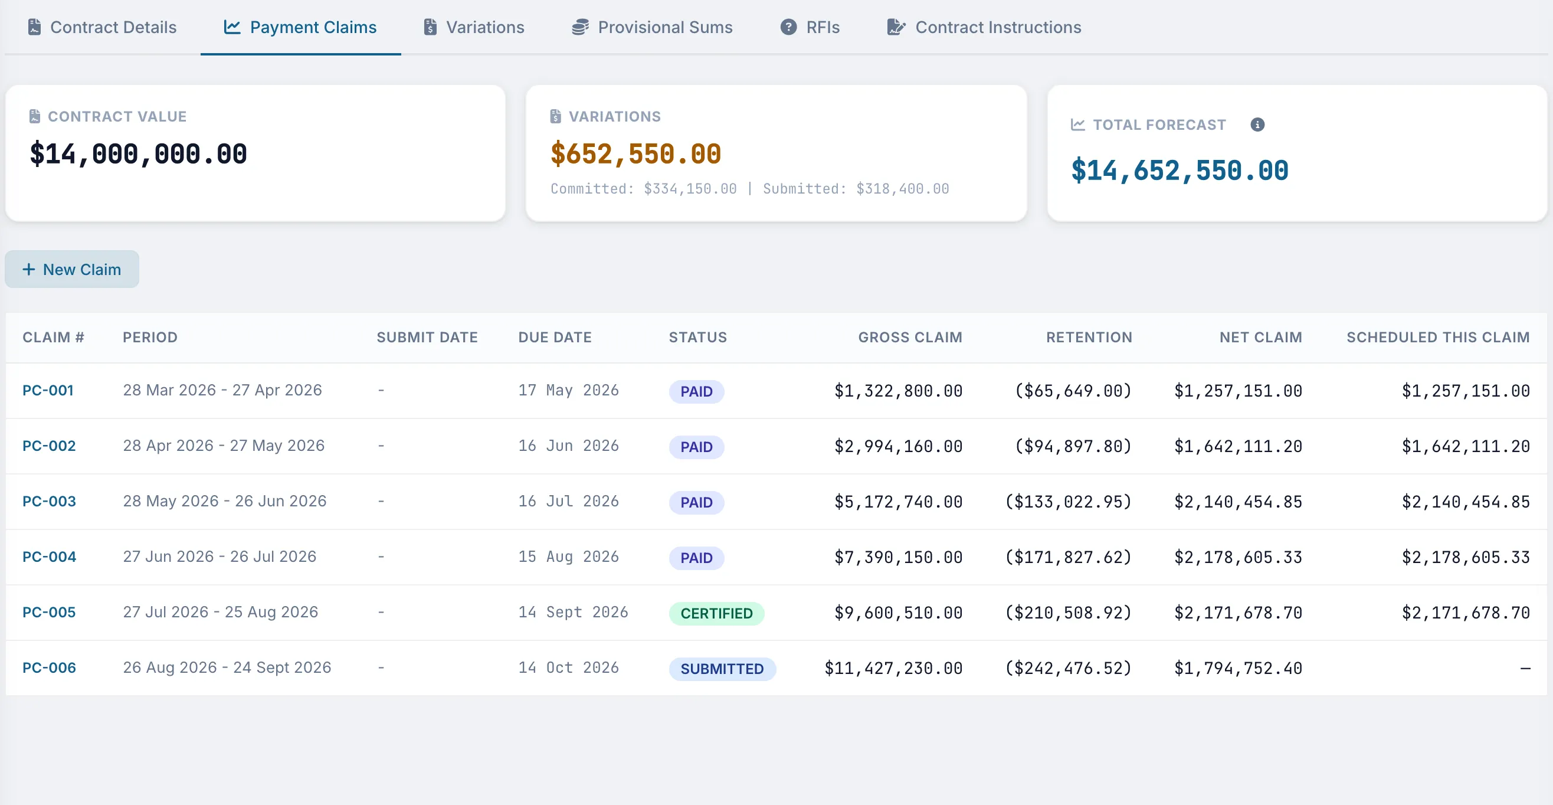The image size is (1553, 805).
Task: Click the SUBMITTED status badge
Action: (x=722, y=669)
